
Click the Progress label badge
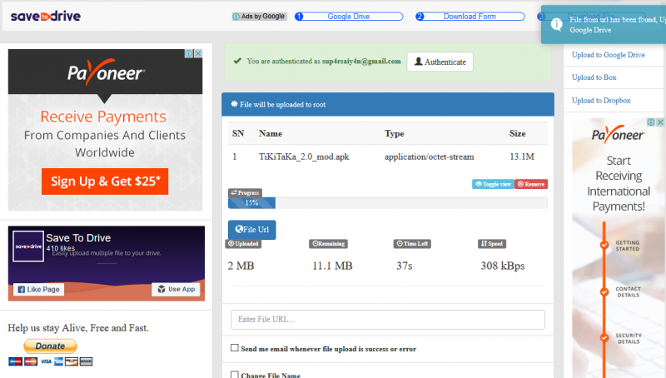pyautogui.click(x=245, y=193)
